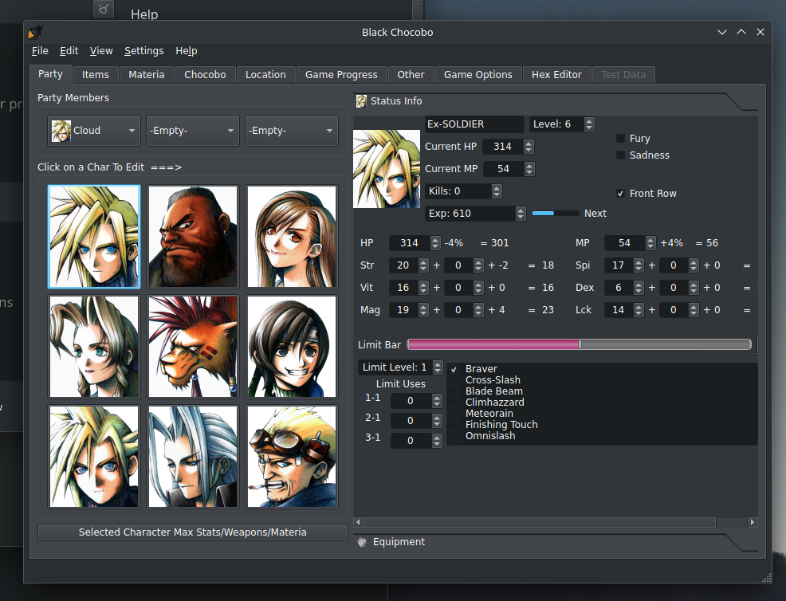Switch to the Materia tab
The width and height of the screenshot is (786, 601).
click(x=147, y=75)
